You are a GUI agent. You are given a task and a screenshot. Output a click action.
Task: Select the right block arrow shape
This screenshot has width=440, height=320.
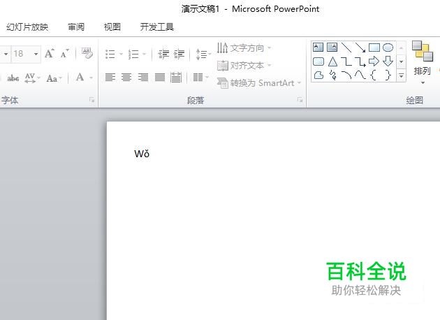tap(374, 61)
